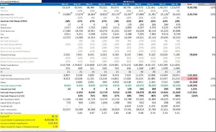Click Current Market Capitalization value 8,00,682.75
This screenshot has width=216, height=132.
pos(51,120)
